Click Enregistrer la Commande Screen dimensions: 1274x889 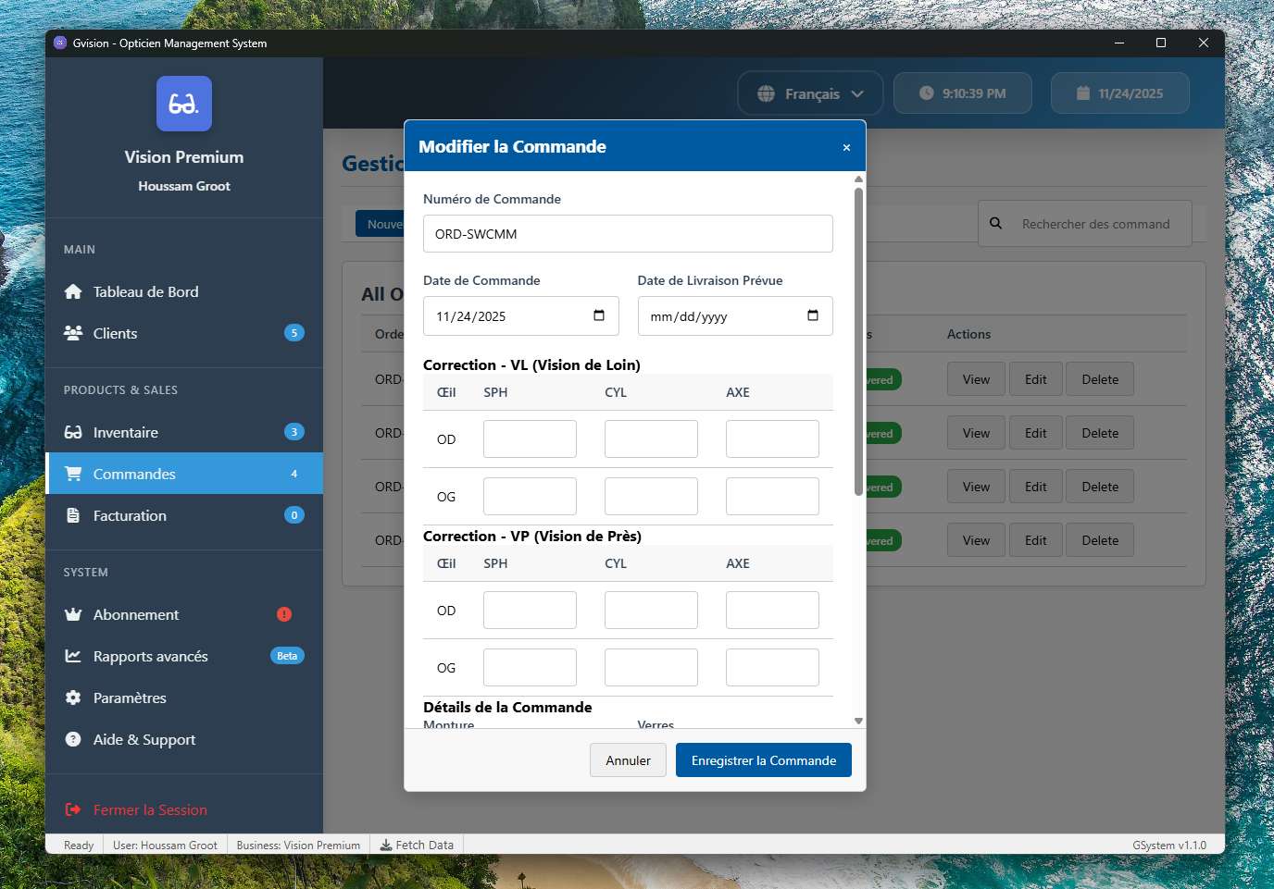click(x=763, y=759)
